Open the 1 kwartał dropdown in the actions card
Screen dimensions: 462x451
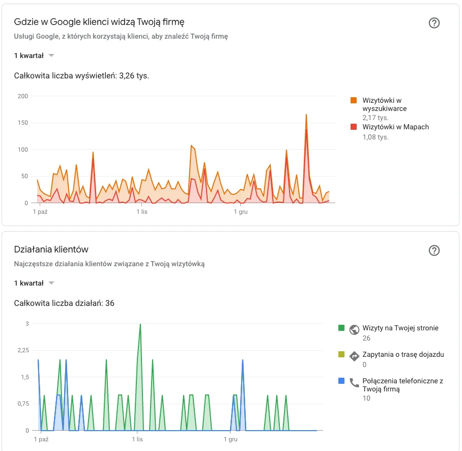pos(34,283)
